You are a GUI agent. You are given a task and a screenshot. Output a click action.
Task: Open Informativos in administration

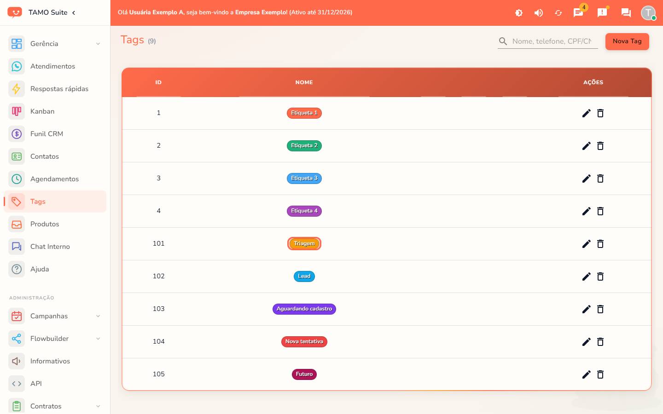click(x=55, y=361)
